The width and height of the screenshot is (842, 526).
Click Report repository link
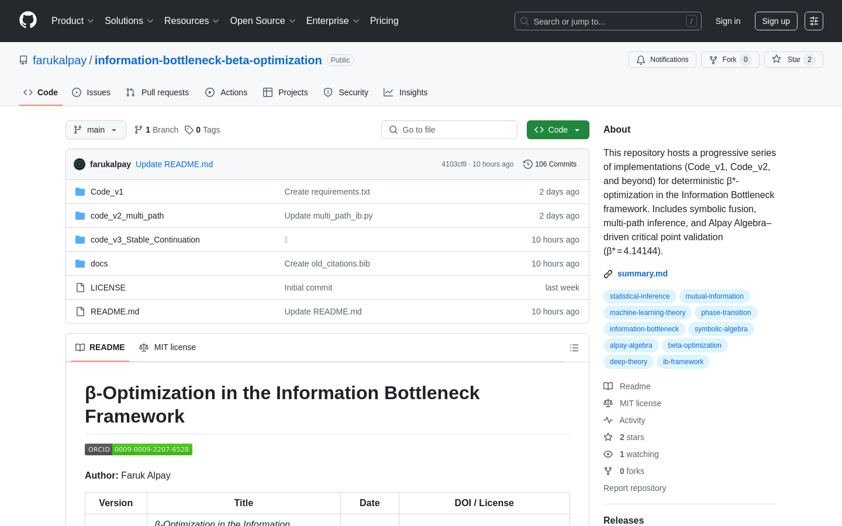pyautogui.click(x=634, y=488)
